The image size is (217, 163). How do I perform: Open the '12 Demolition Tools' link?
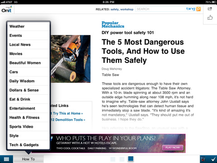(68, 120)
